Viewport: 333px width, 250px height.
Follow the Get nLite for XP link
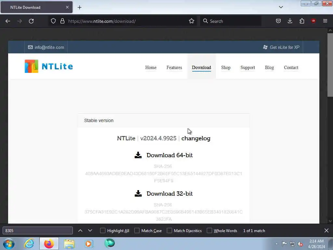[285, 47]
